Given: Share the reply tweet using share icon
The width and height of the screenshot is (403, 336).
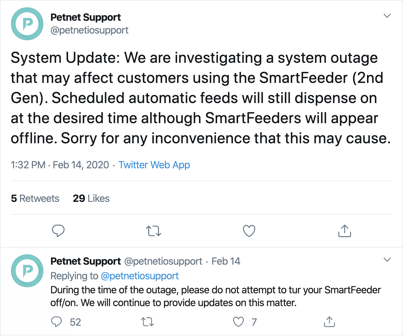Looking at the screenshot, I should click(x=329, y=322).
